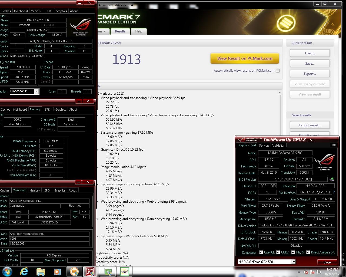Collapse System storage Windows Defender node

coord(98,236)
